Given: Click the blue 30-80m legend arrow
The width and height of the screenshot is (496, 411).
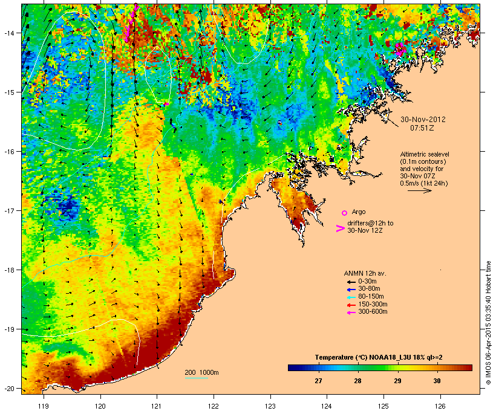Looking at the screenshot, I should [351, 290].
